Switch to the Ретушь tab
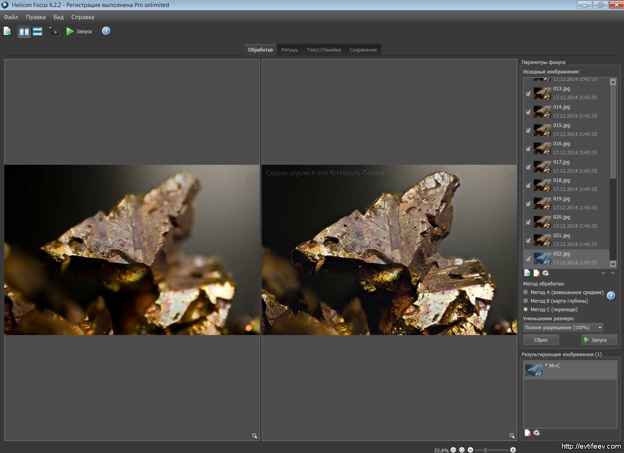Viewport: 624px width, 453px height. coord(290,50)
